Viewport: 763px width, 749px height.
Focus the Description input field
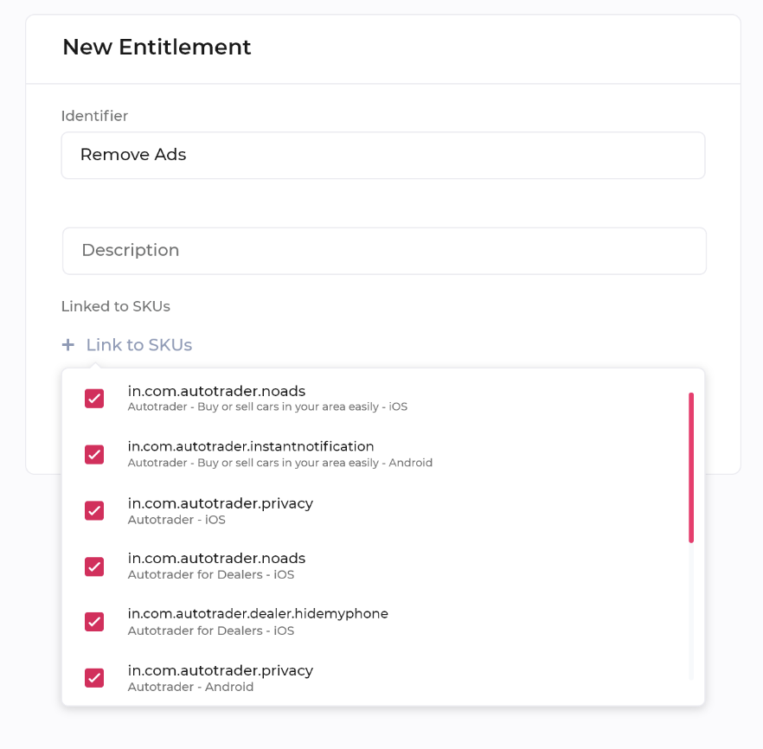(384, 251)
